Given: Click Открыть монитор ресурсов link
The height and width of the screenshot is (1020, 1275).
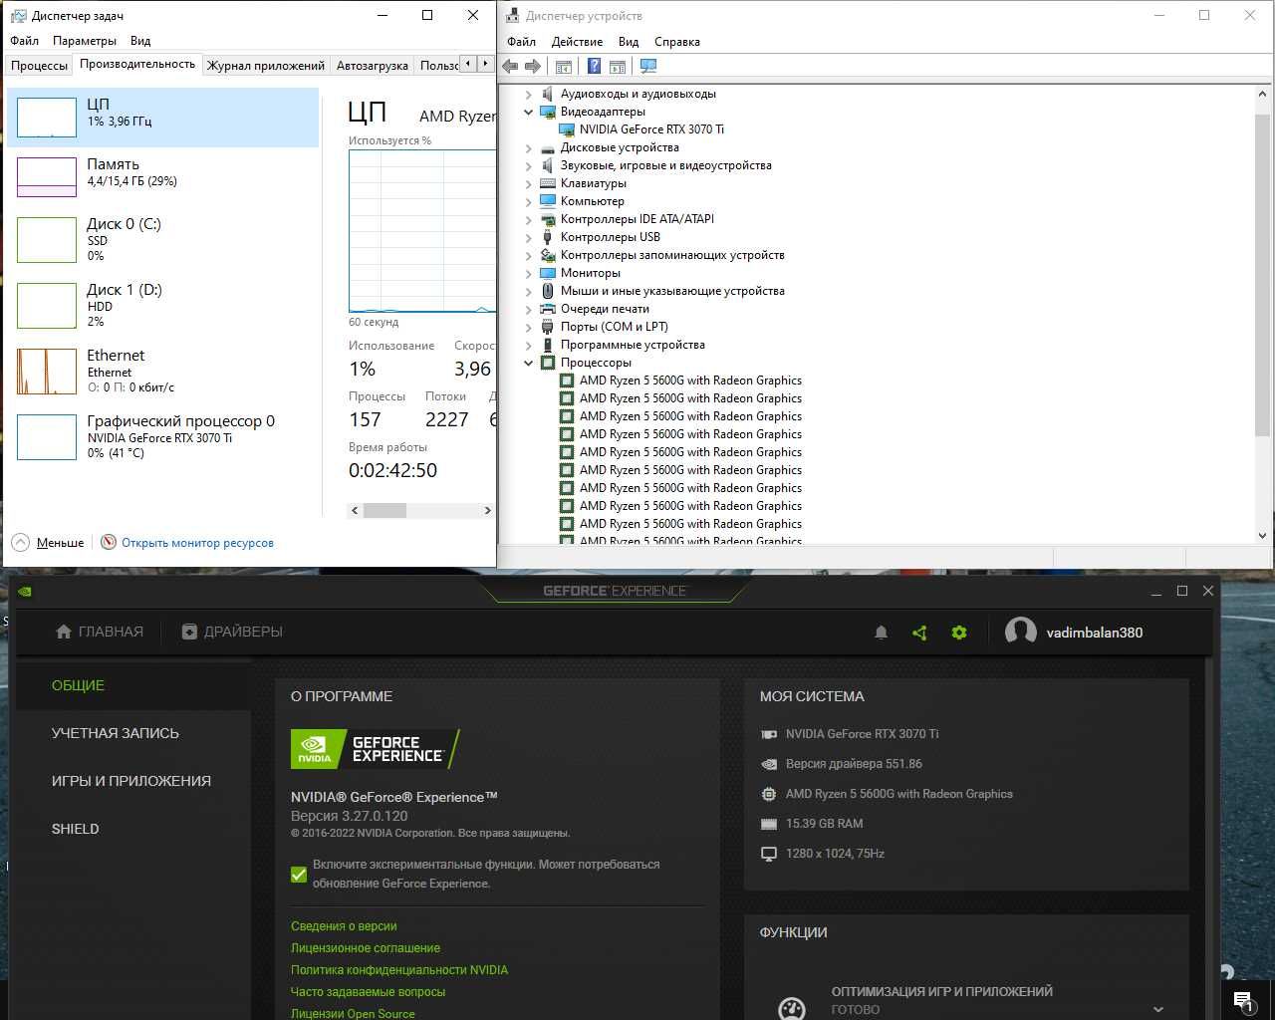Looking at the screenshot, I should coord(197,543).
